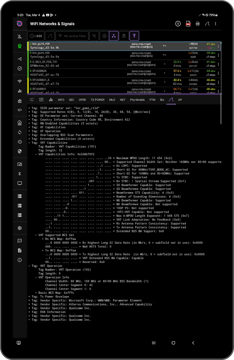
Task: Switch to the SEC tab
Action: 71,100
